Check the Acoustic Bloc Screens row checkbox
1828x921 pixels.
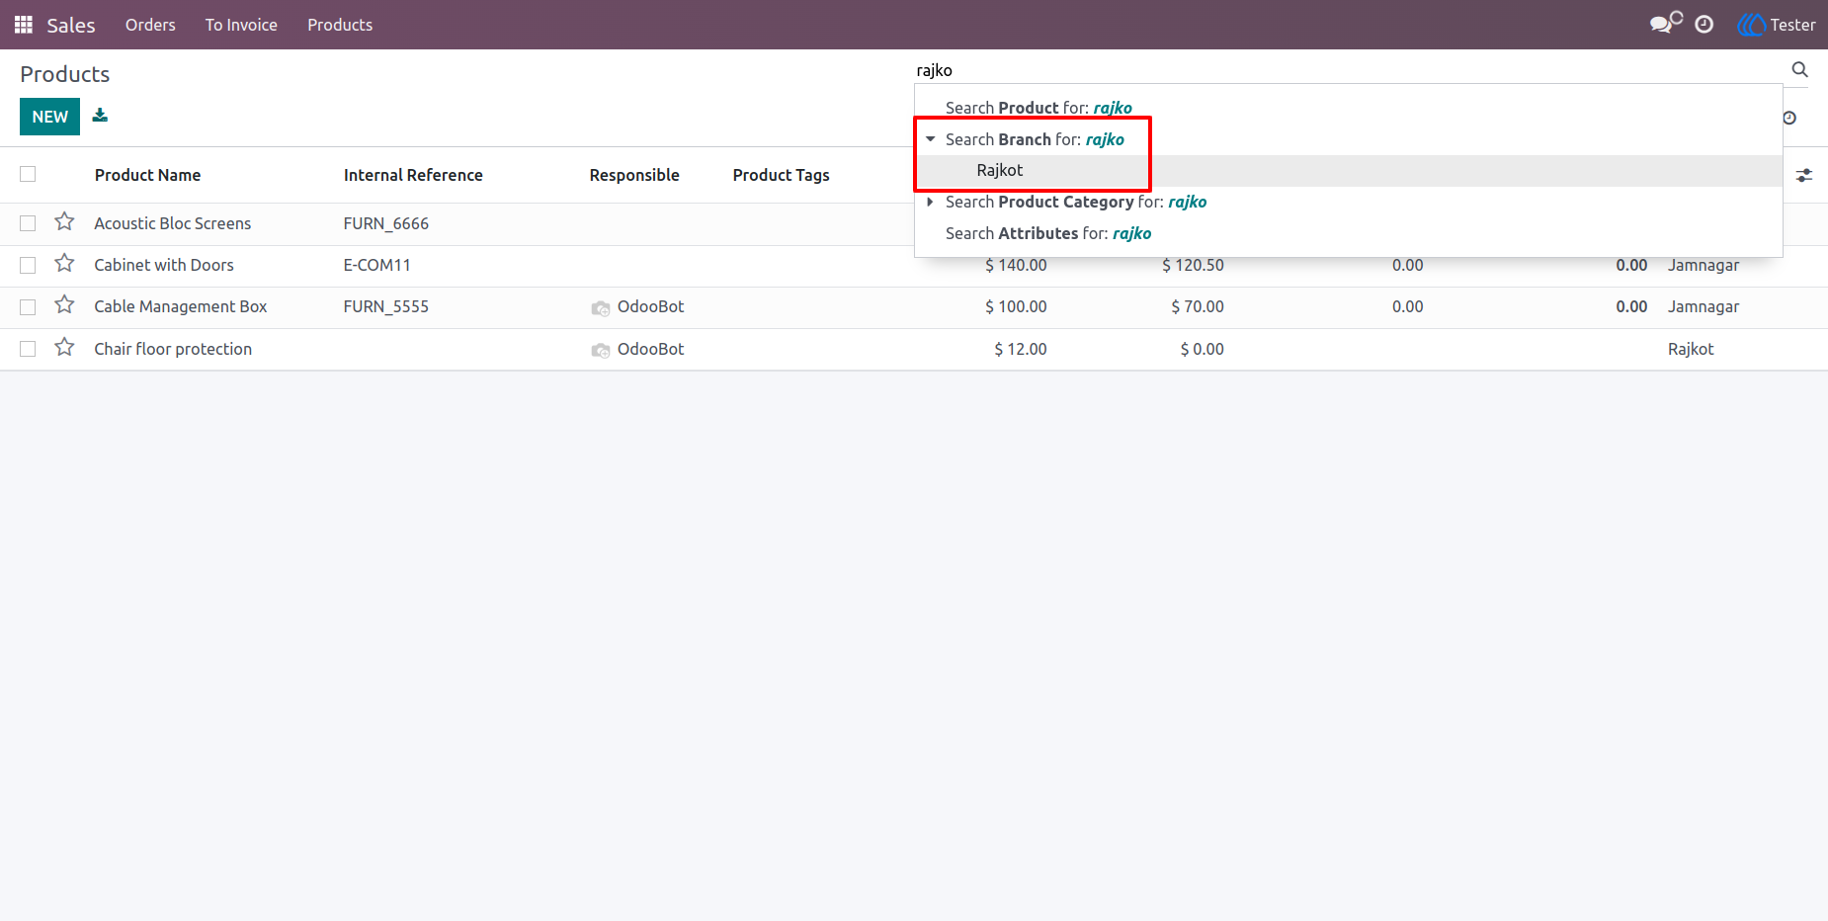[28, 223]
